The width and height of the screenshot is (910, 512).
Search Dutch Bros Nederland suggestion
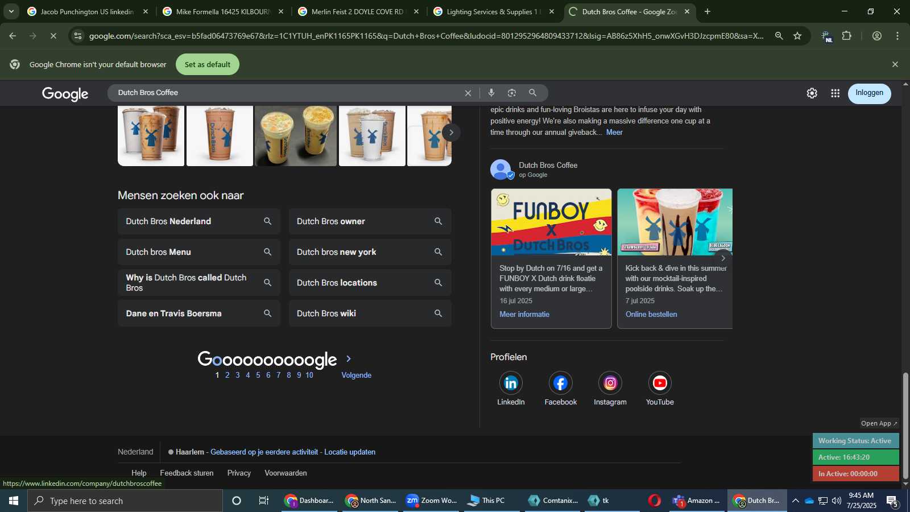(199, 221)
